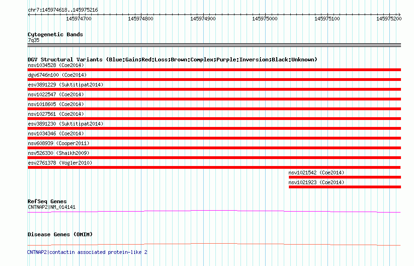Viewport: 414px width, 266px height.
Task: Select the dgv6746n100 (Coe2014) variant label
Action: click(x=57, y=75)
